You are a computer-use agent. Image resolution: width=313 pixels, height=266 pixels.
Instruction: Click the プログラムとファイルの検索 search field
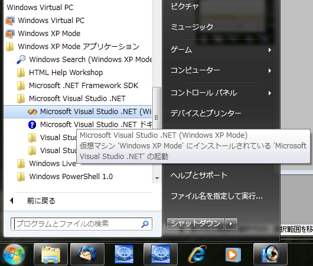click(81, 224)
